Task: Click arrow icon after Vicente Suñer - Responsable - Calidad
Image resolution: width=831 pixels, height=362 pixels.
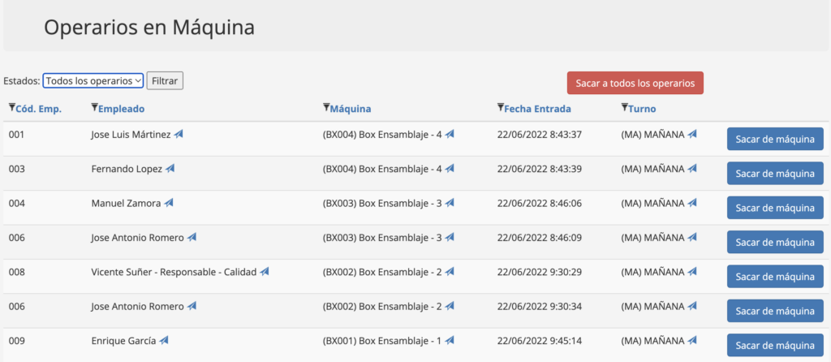Action: (x=265, y=272)
